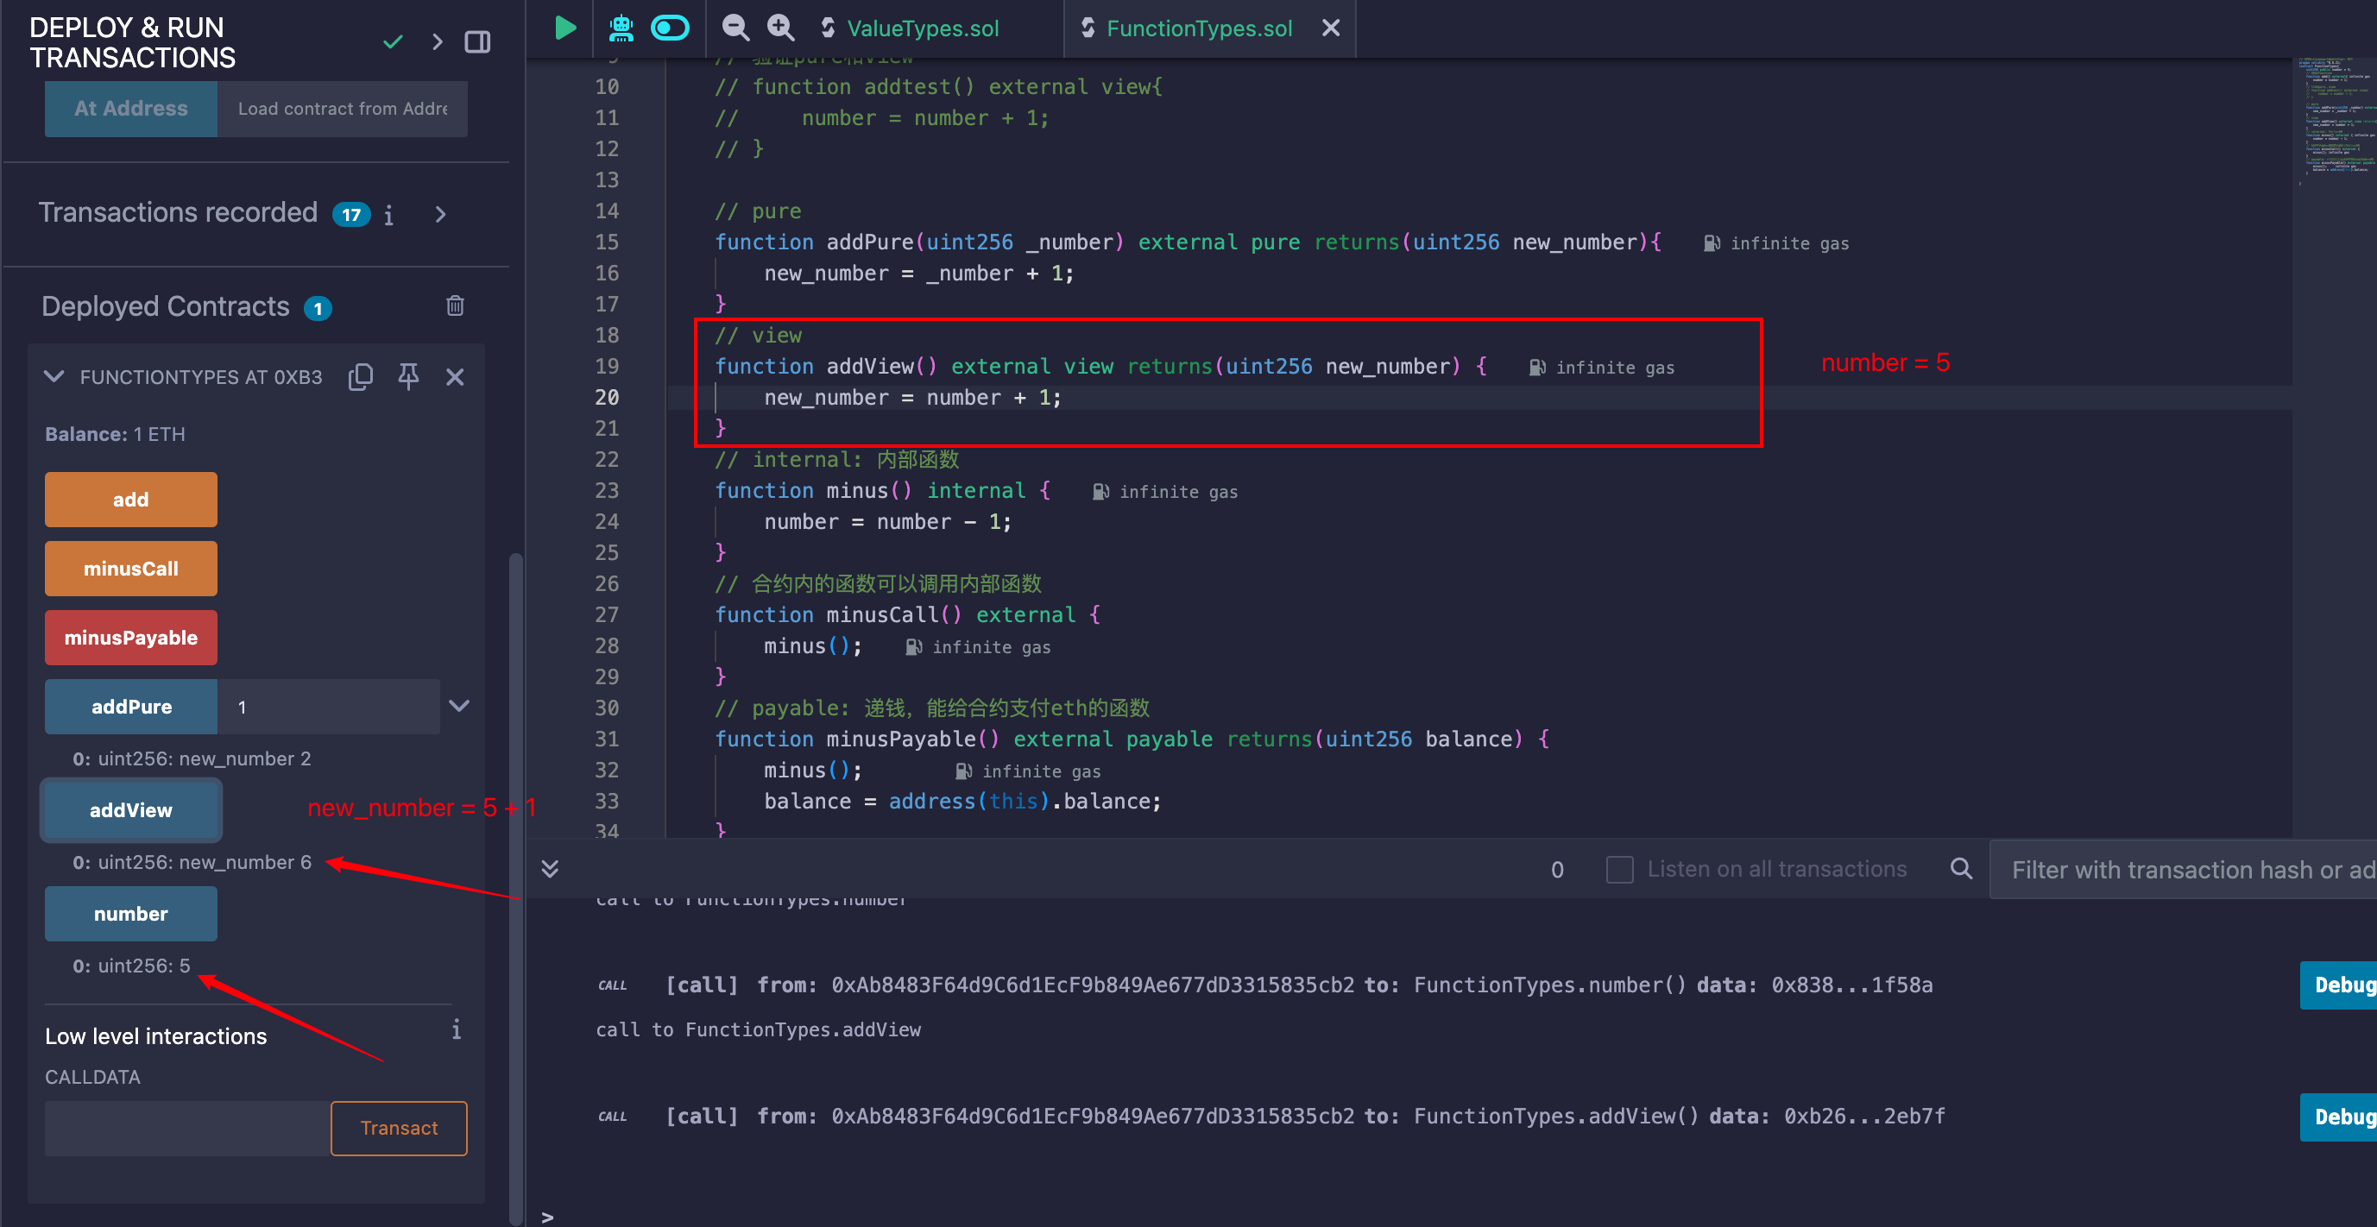Expand the Transactions recorded section

click(x=440, y=214)
